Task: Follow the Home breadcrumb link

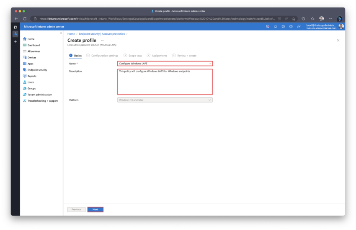Action: coord(71,34)
